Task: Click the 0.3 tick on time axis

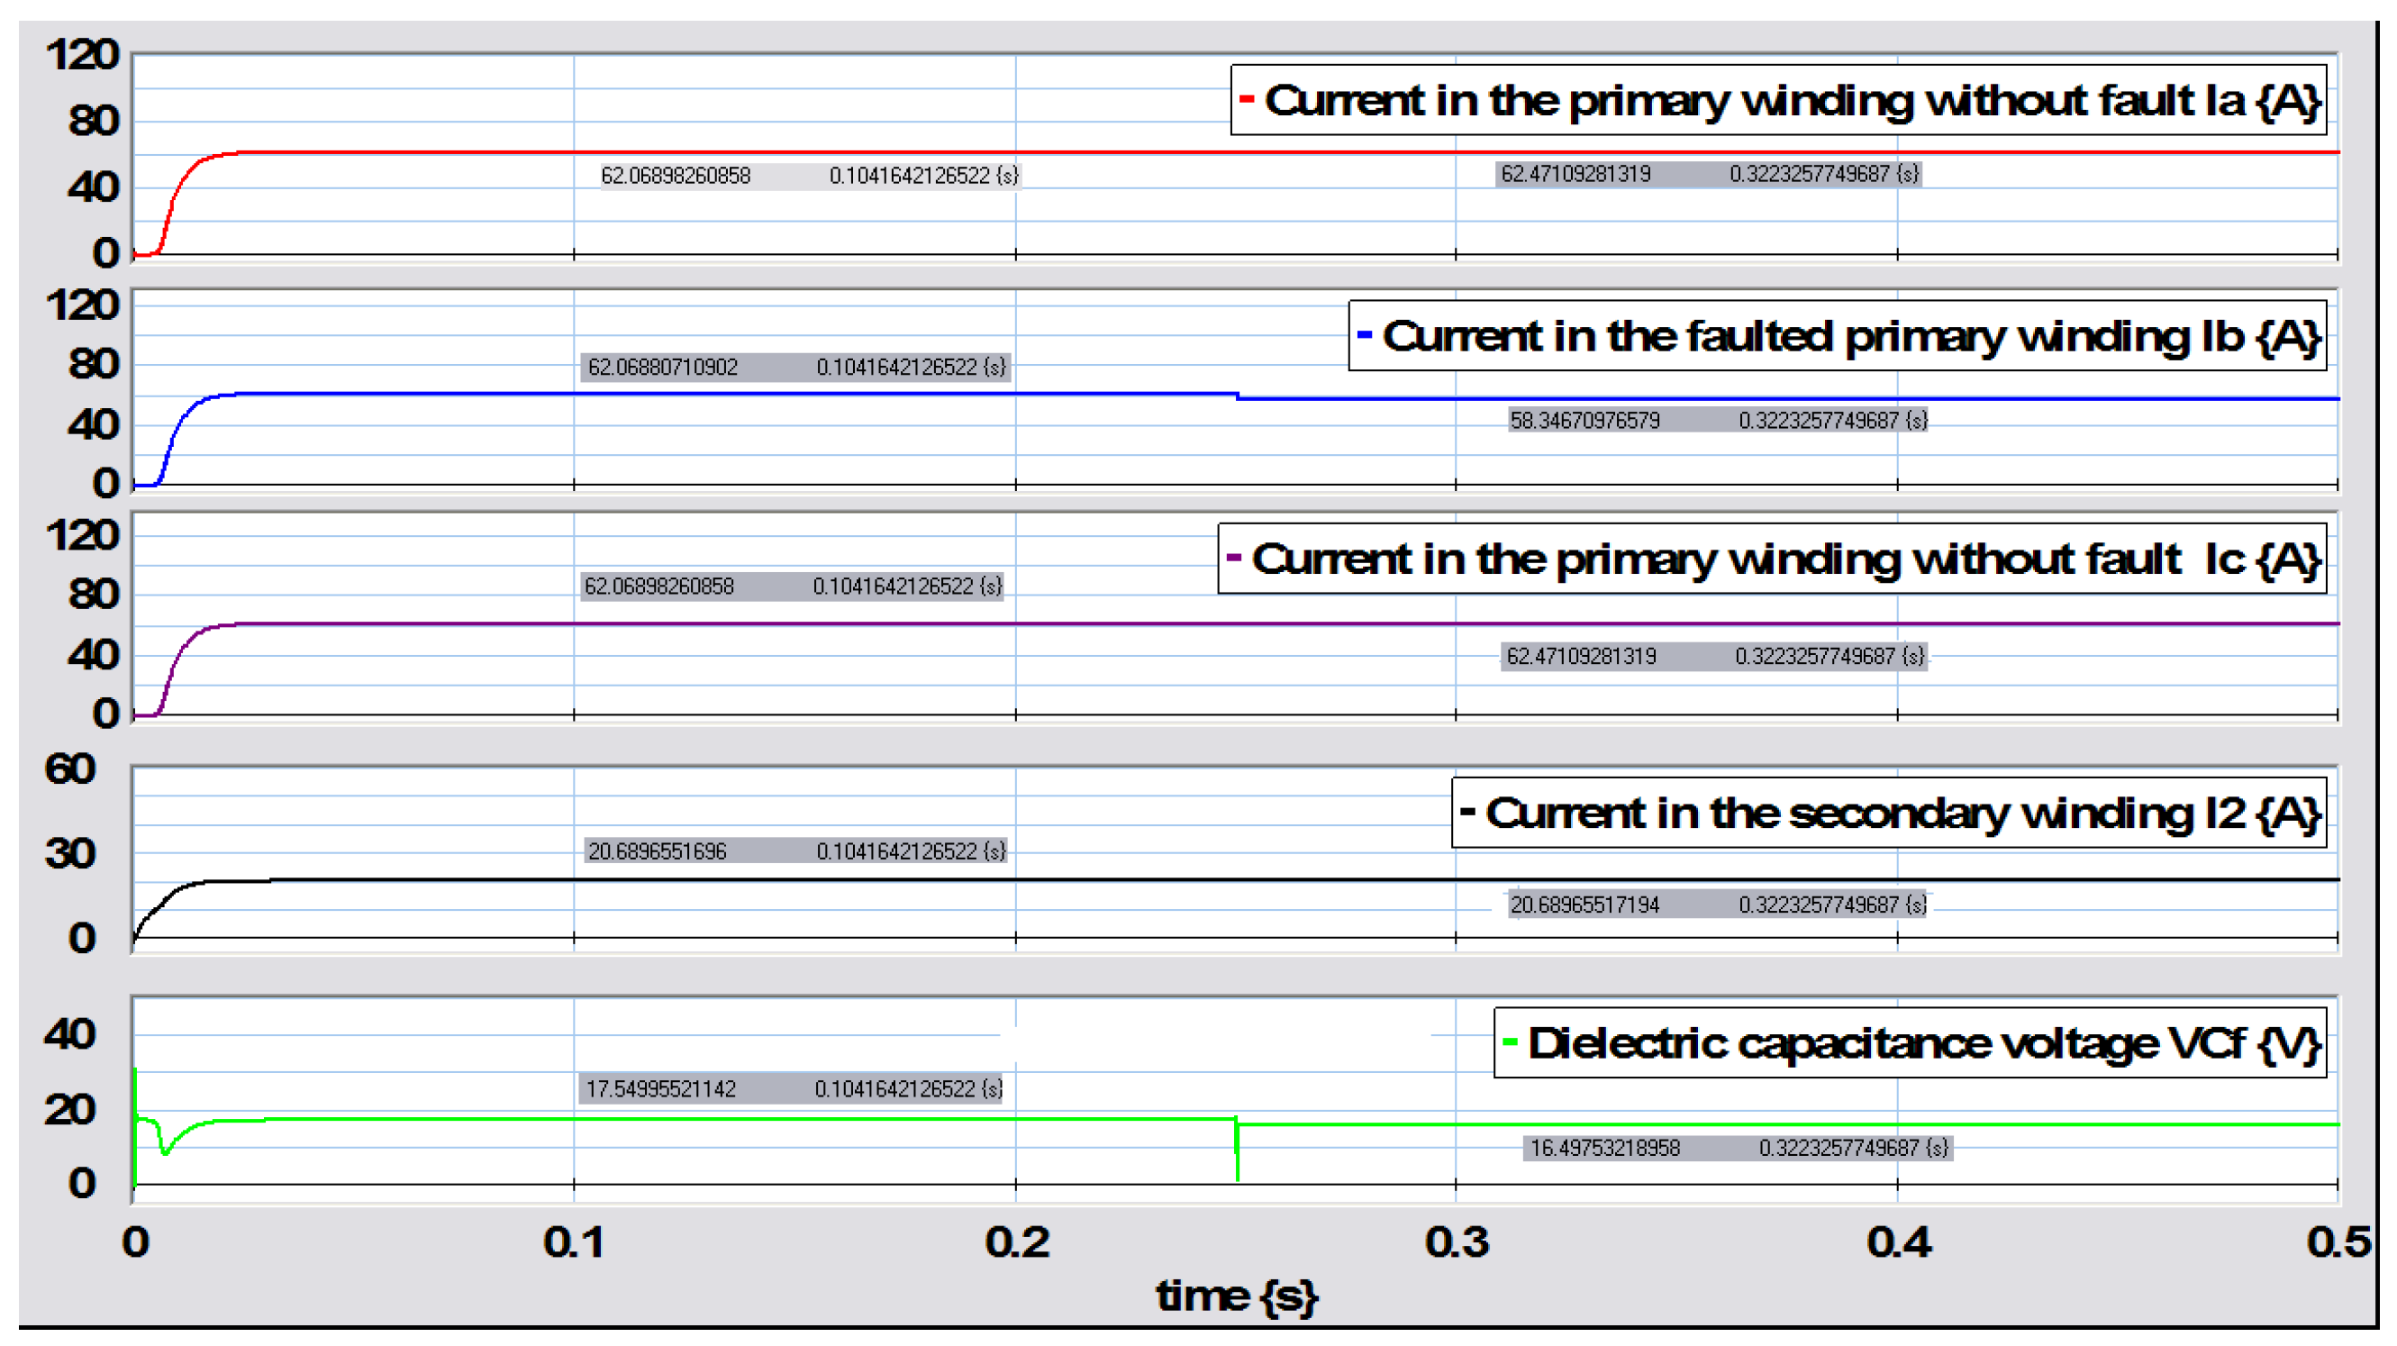Action: (1457, 1241)
